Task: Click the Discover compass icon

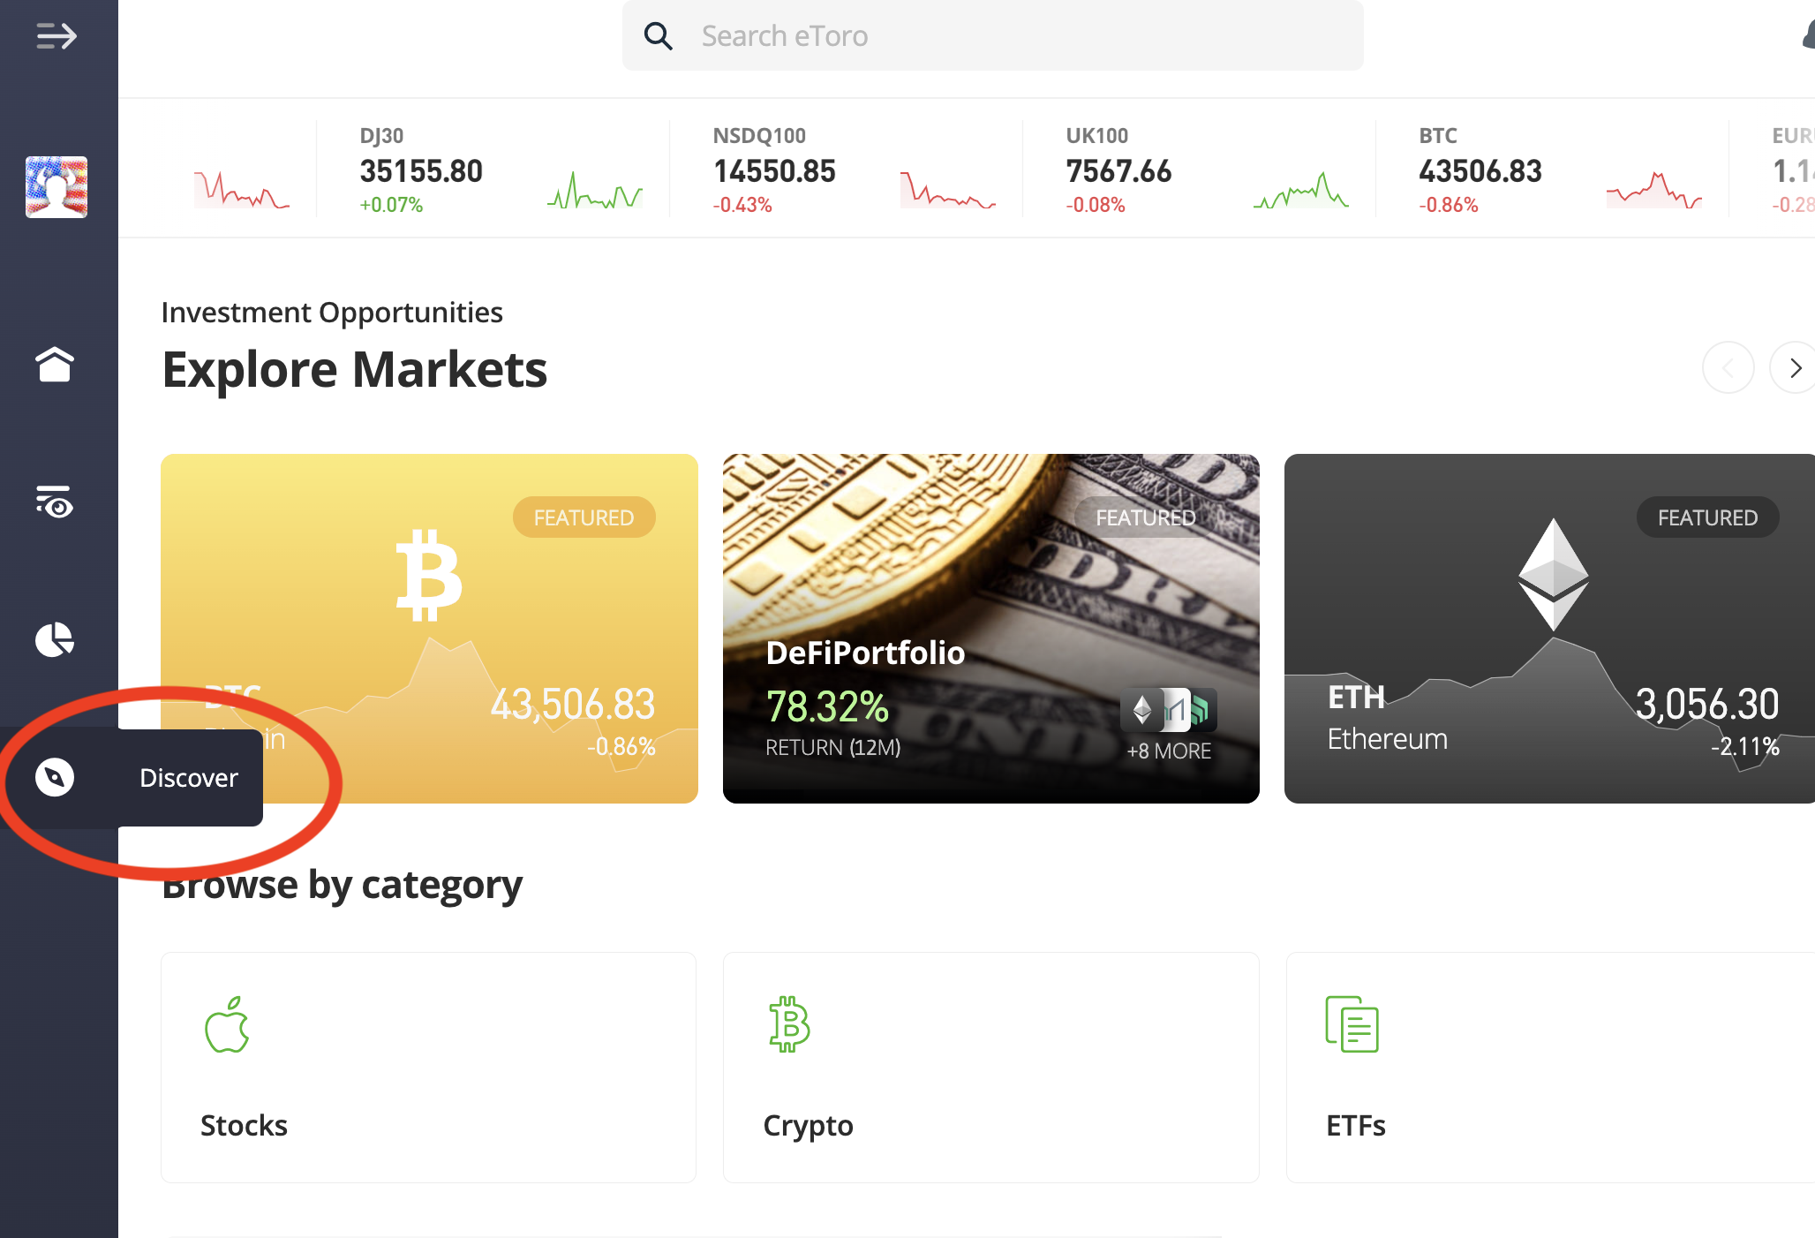Action: 55,777
